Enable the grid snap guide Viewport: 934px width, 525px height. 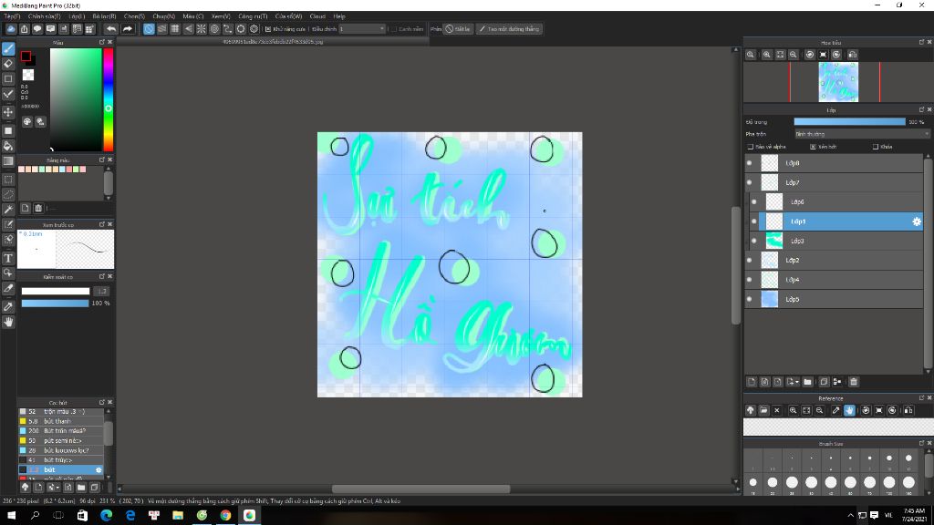[175, 28]
